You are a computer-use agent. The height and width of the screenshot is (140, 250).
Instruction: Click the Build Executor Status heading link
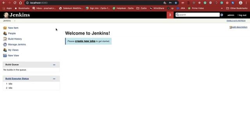[x=17, y=79]
